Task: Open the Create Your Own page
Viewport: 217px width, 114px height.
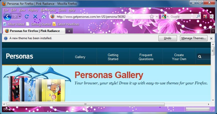Action: click(x=179, y=57)
